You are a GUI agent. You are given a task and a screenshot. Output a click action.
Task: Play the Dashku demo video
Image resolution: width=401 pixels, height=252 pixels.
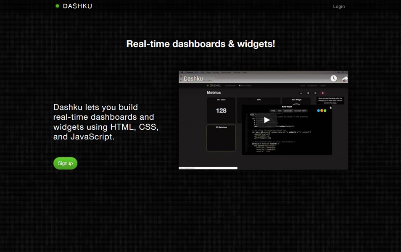point(267,120)
